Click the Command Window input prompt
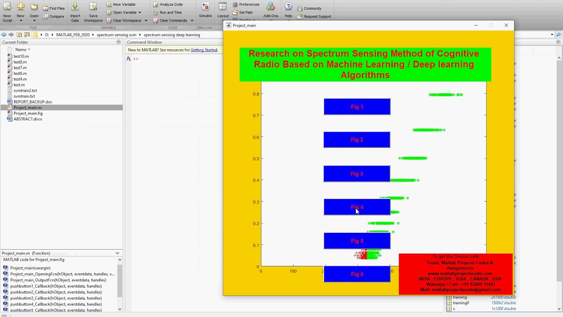 [x=176, y=59]
